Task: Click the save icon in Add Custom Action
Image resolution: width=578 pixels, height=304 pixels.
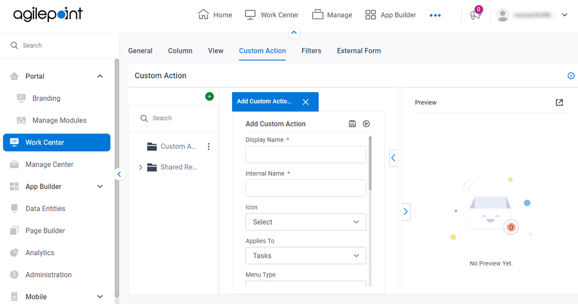Action: click(x=353, y=124)
